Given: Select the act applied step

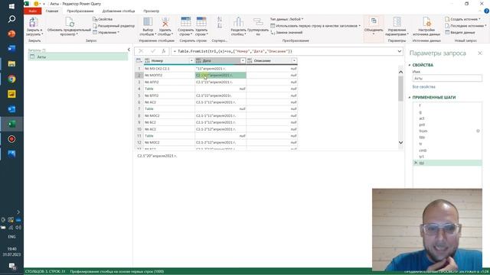Looking at the screenshot, I should click(447, 118).
